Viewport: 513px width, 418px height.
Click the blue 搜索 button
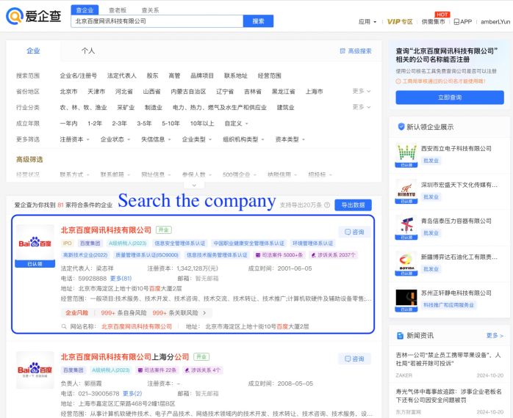click(258, 21)
